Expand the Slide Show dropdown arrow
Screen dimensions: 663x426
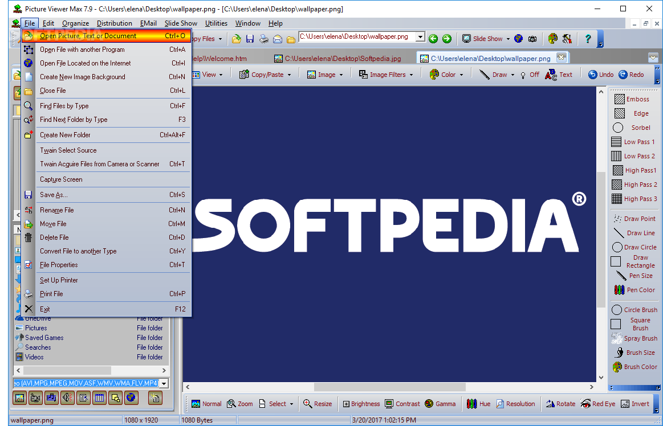(x=508, y=39)
